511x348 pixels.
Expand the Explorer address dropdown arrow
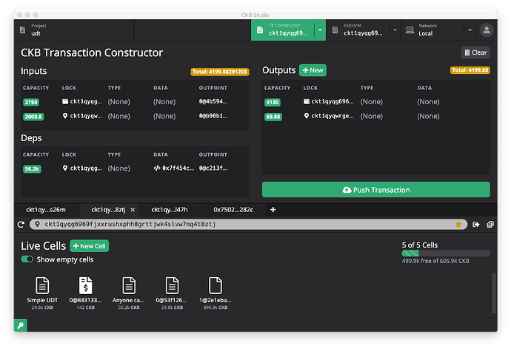coord(392,30)
